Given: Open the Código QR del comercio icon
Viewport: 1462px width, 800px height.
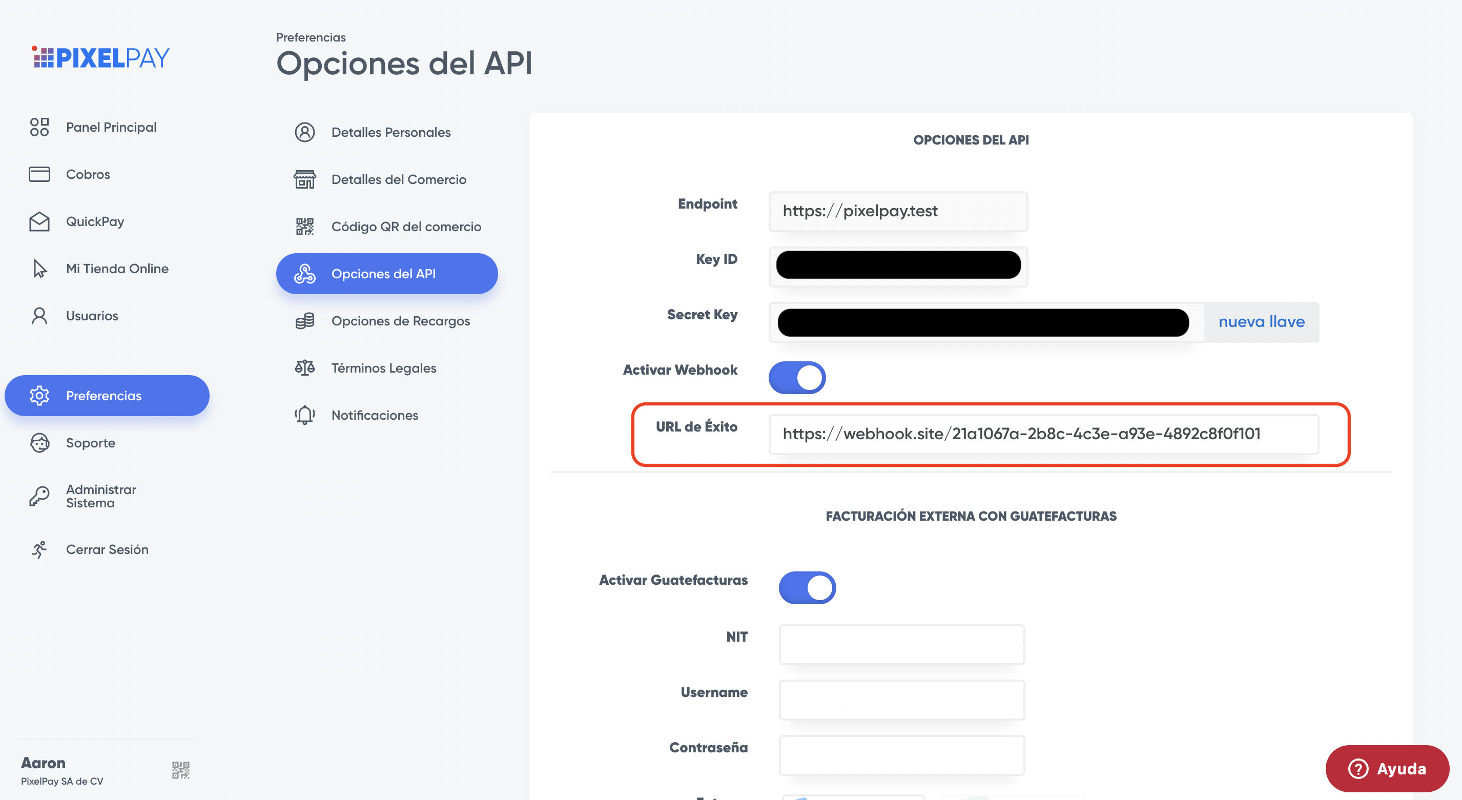Looking at the screenshot, I should pos(305,227).
